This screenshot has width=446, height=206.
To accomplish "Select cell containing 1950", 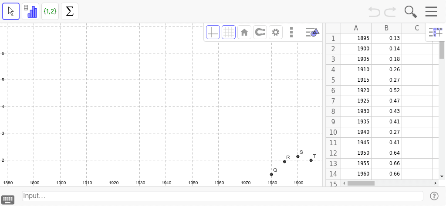I will (356, 153).
